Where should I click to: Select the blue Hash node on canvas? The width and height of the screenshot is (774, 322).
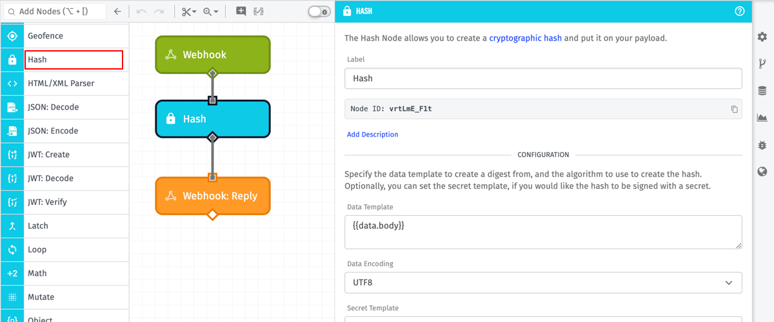(213, 118)
